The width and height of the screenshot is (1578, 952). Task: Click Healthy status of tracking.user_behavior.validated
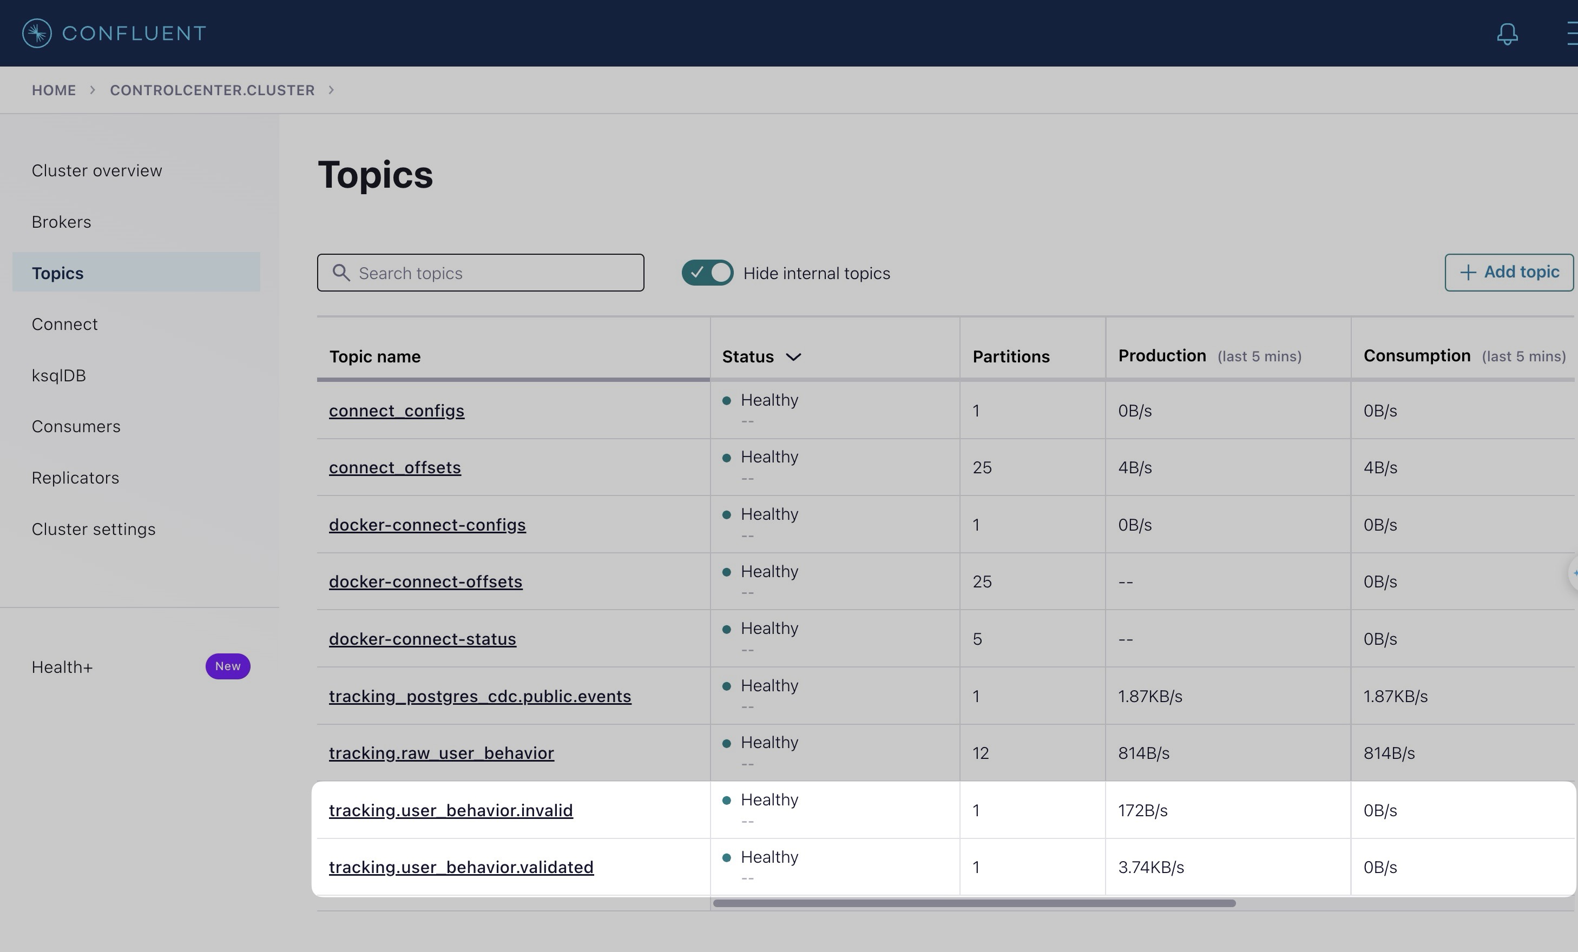[769, 857]
